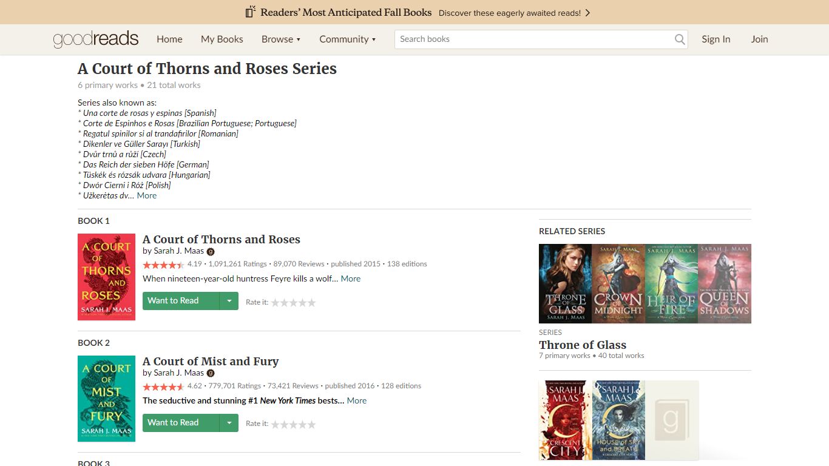Click the search magnifier icon
Viewport: 829px width, 466px height.
point(680,39)
